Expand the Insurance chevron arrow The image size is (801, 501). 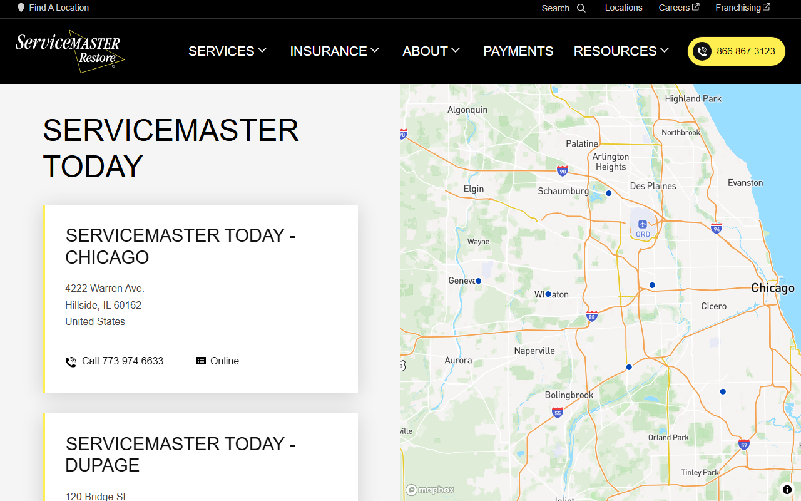point(375,50)
